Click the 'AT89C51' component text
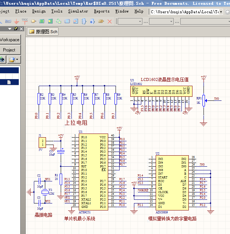 [85, 212]
